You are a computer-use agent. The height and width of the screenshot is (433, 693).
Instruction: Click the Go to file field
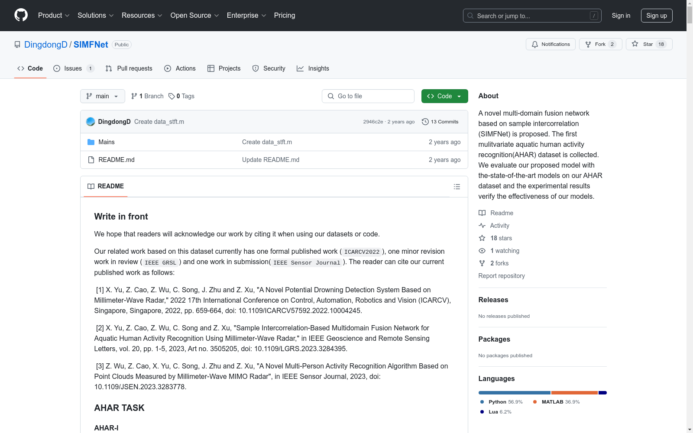pos(368,96)
